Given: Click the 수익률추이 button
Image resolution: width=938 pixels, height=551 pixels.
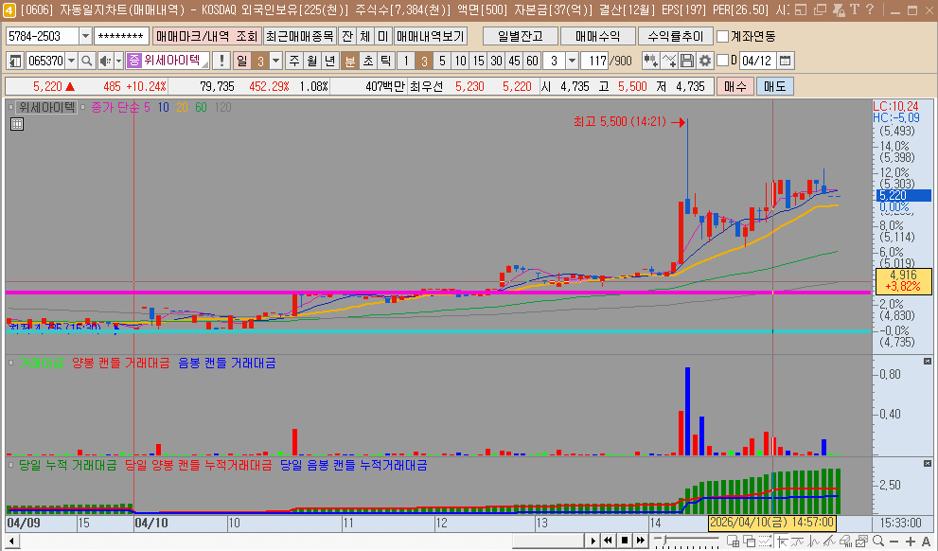Looking at the screenshot, I should click(676, 37).
